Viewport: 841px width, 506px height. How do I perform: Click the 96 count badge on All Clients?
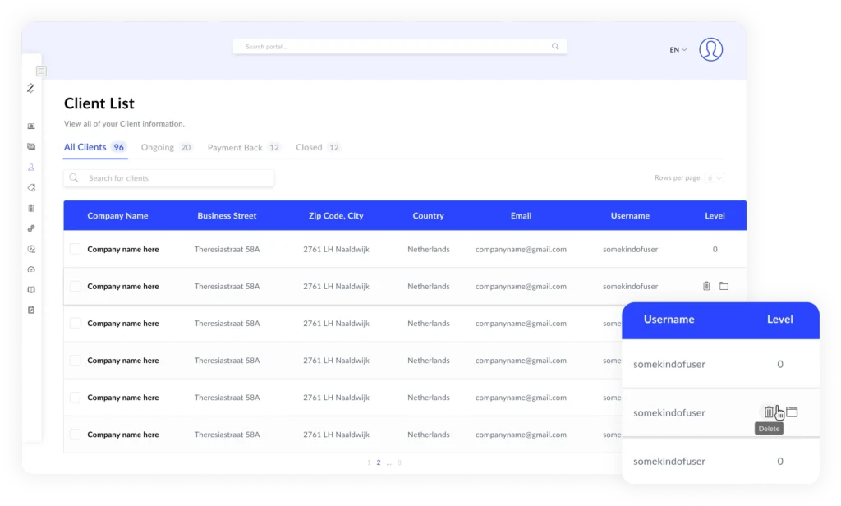[x=118, y=147]
